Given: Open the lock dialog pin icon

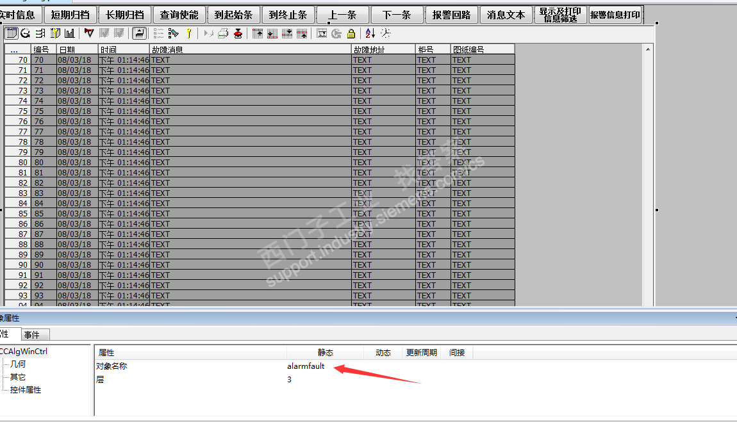Looking at the screenshot, I should (189, 33).
